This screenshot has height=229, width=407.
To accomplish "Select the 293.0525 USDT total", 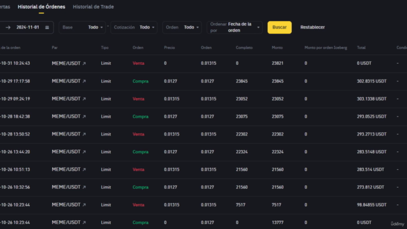I will point(371,116).
